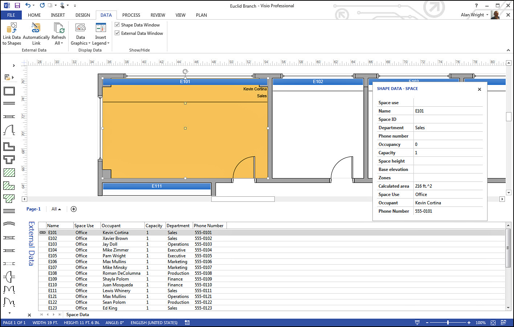
Task: Click the Insert Legend icon
Action: click(101, 28)
